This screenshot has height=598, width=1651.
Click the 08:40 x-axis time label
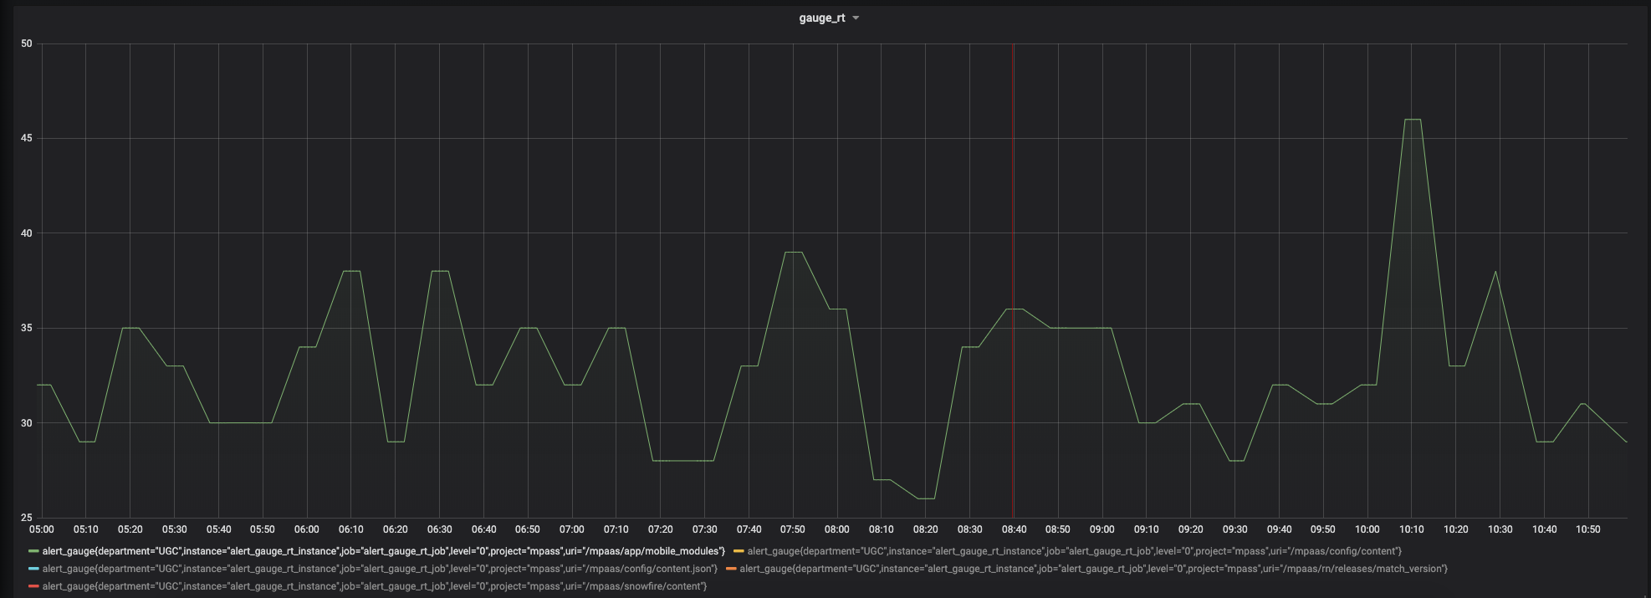tap(1014, 529)
